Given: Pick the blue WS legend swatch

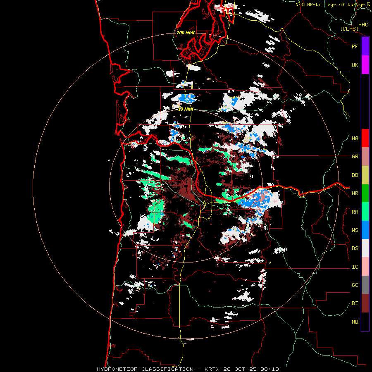Looking at the screenshot, I should click(365, 230).
